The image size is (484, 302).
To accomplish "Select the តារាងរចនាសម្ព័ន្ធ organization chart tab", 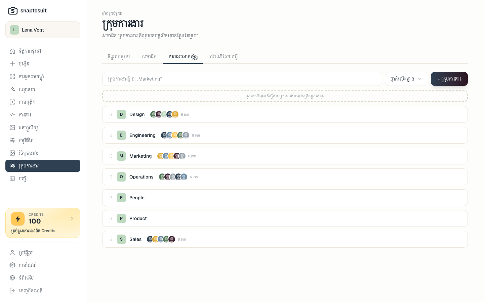I will tap(183, 56).
